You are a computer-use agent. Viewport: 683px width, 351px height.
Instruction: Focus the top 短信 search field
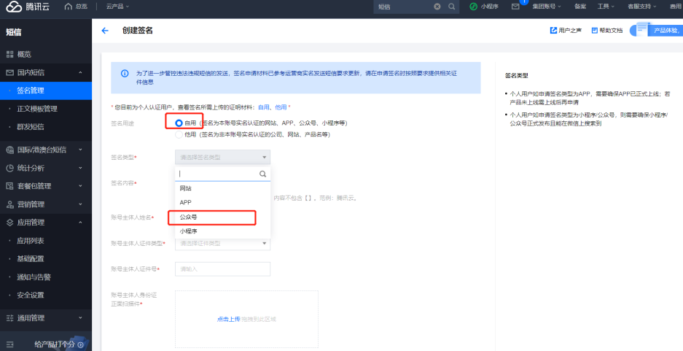tap(405, 7)
